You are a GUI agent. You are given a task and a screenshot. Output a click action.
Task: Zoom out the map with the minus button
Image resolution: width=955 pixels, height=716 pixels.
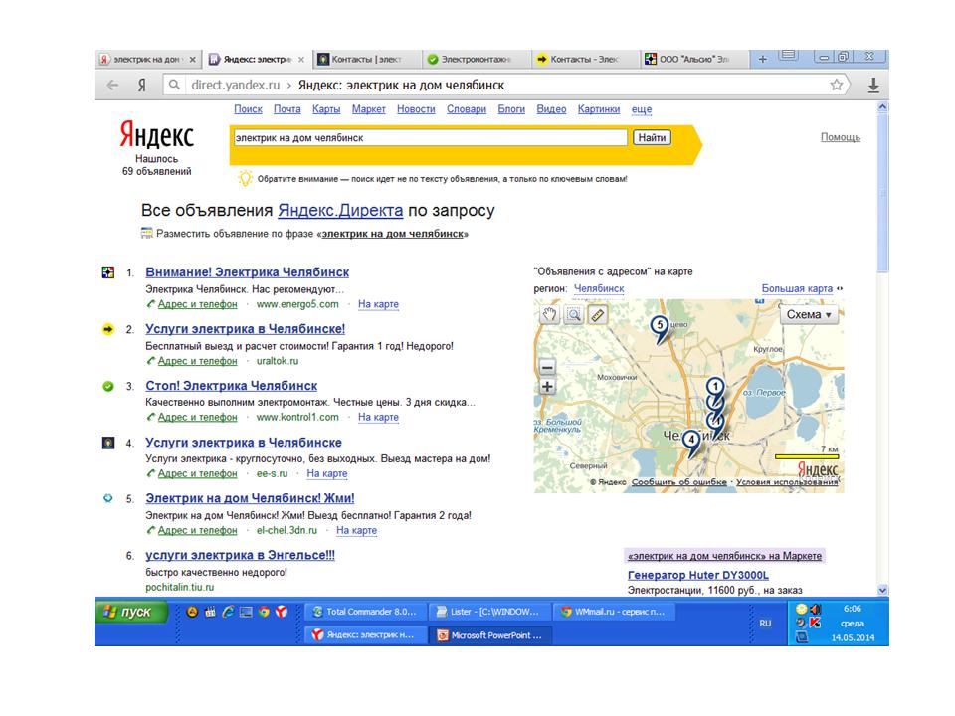coord(547,367)
